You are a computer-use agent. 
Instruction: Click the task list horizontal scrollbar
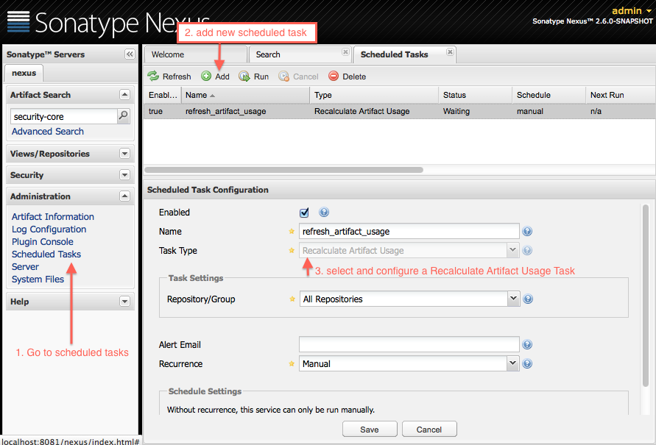tap(283, 170)
